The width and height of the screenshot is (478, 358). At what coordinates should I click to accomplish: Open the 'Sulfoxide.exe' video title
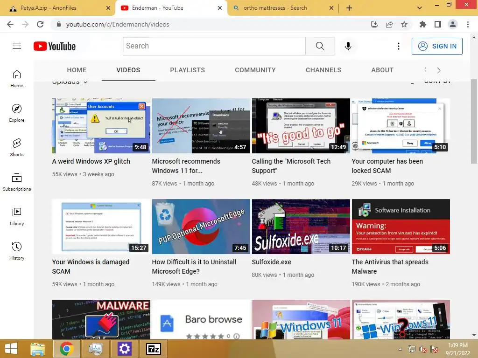(x=271, y=262)
